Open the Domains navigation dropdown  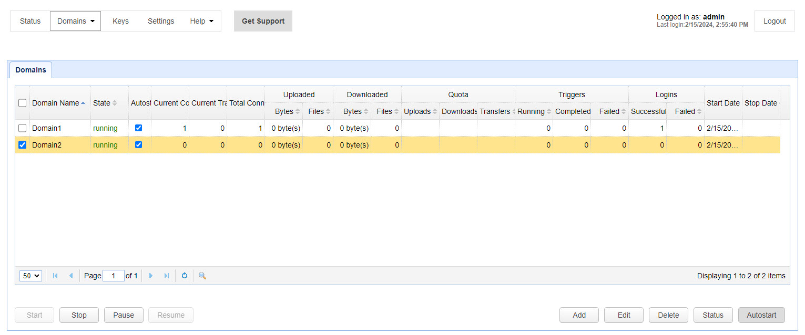(x=75, y=20)
